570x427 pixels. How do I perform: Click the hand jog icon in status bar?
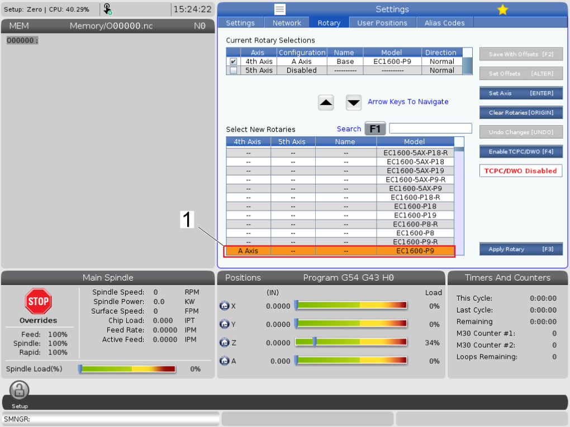pos(107,9)
